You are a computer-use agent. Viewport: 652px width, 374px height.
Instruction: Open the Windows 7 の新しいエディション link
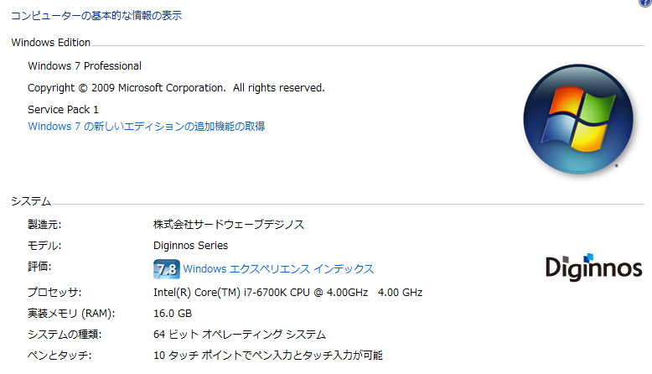147,127
